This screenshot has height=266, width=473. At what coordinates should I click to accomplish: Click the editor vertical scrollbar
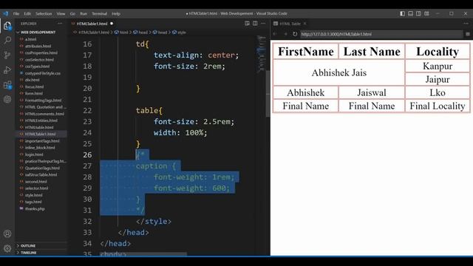[x=268, y=94]
